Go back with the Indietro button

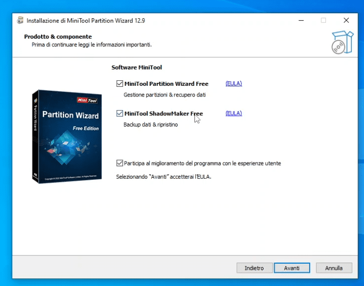pos(254,268)
